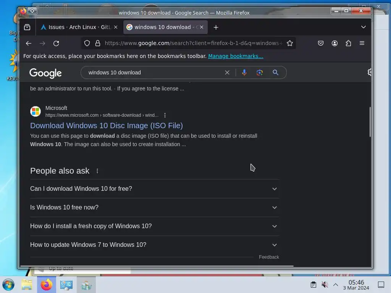Open the list all tabs dropdown
The width and height of the screenshot is (391, 293).
pyautogui.click(x=364, y=27)
